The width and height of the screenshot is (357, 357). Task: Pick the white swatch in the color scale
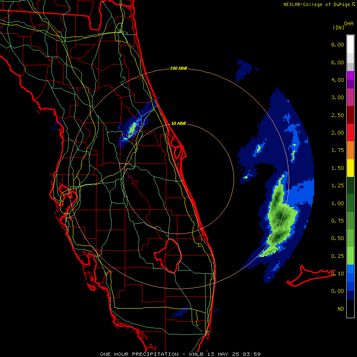[350, 44]
